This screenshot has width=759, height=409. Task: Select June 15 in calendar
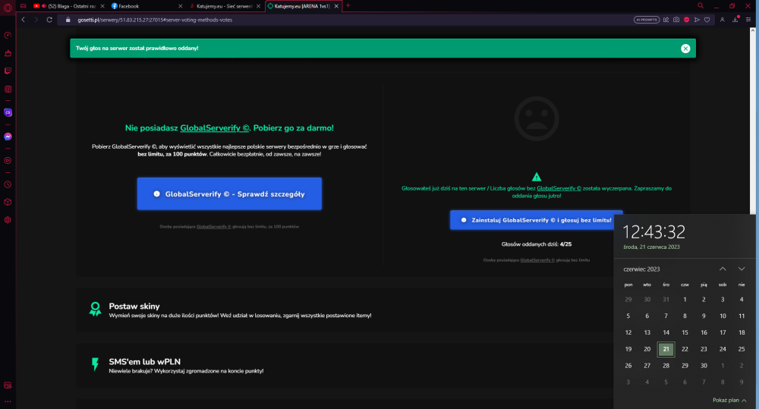pyautogui.click(x=685, y=332)
